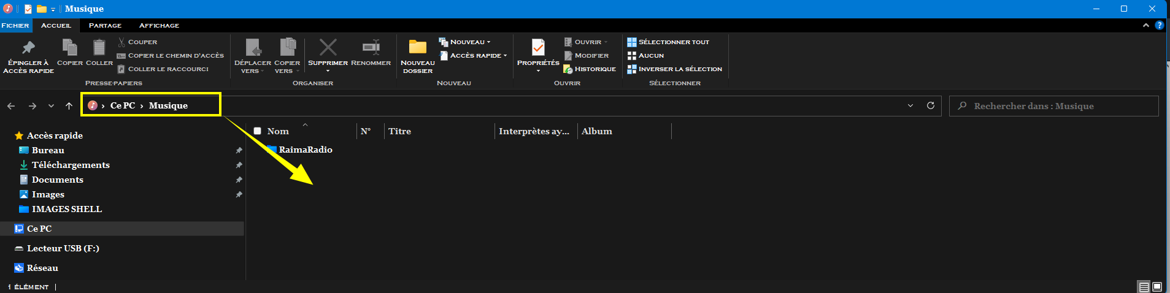Open Réseau in navigation pane
This screenshot has width=1170, height=293.
point(42,268)
